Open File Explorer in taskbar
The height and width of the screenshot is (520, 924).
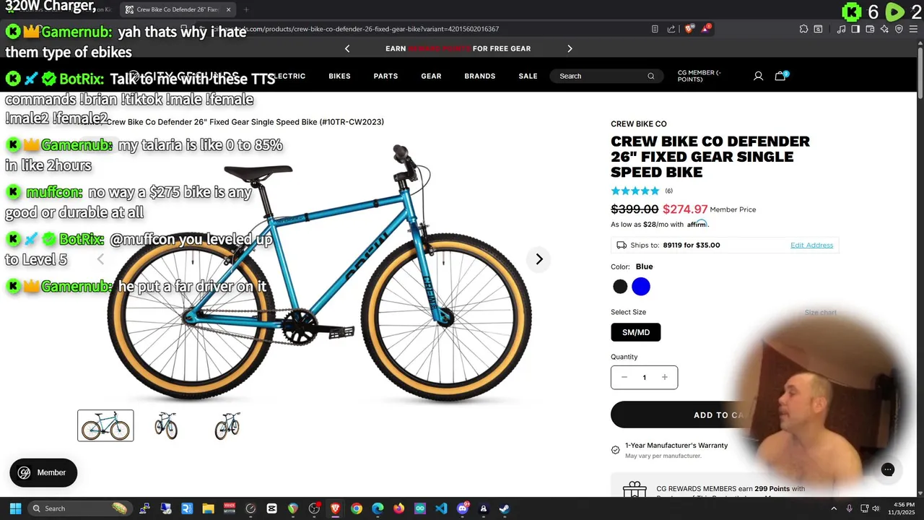(x=208, y=508)
